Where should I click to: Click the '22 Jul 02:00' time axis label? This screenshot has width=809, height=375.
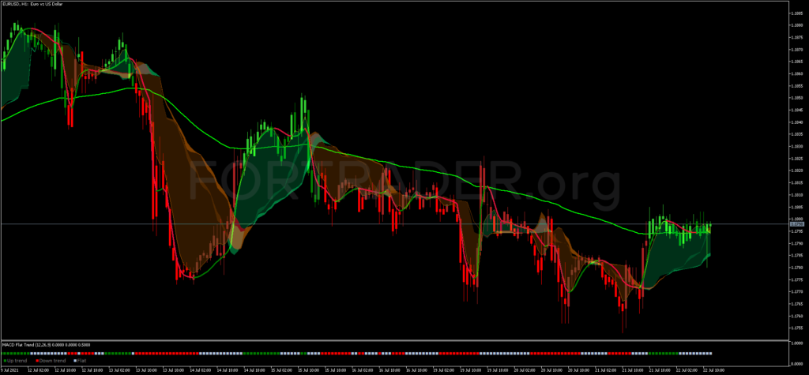(687, 370)
